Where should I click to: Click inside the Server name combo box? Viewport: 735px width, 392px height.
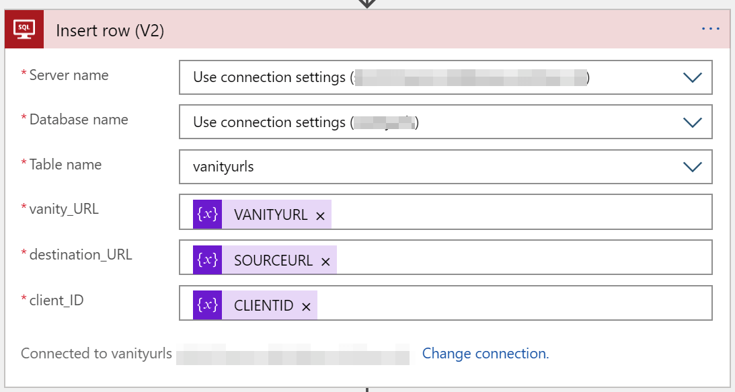click(403, 77)
